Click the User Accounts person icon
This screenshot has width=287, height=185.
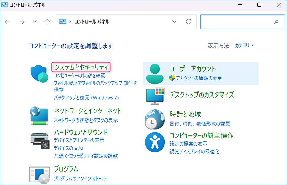(155, 73)
